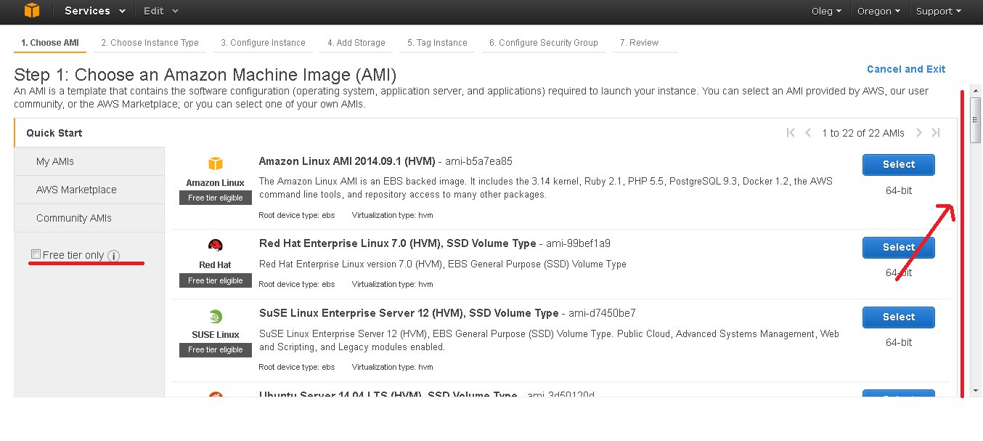Click the AWS orange cube logo
The height and width of the screenshot is (441, 983).
(x=31, y=11)
